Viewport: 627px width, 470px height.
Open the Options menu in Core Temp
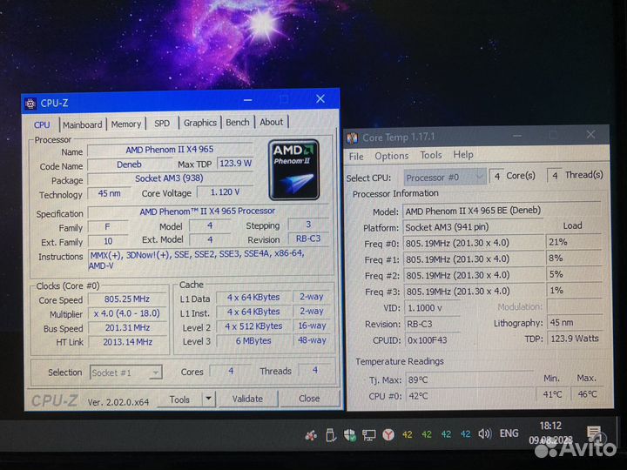click(392, 156)
